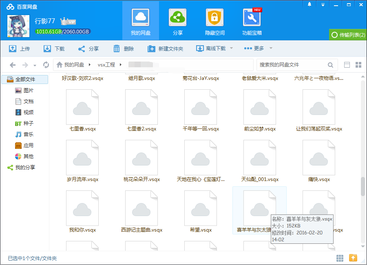Select 全部文件 in sidebar
This screenshot has width=367, height=265.
[25, 79]
